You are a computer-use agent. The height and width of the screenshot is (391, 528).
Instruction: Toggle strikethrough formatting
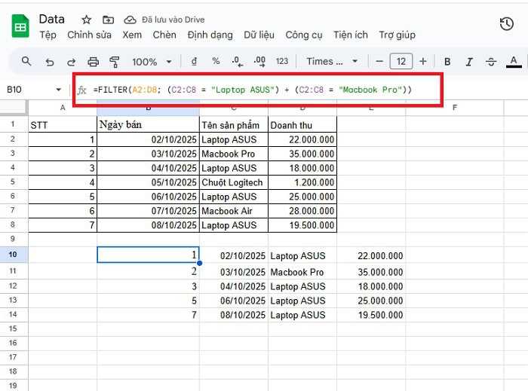coord(491,62)
